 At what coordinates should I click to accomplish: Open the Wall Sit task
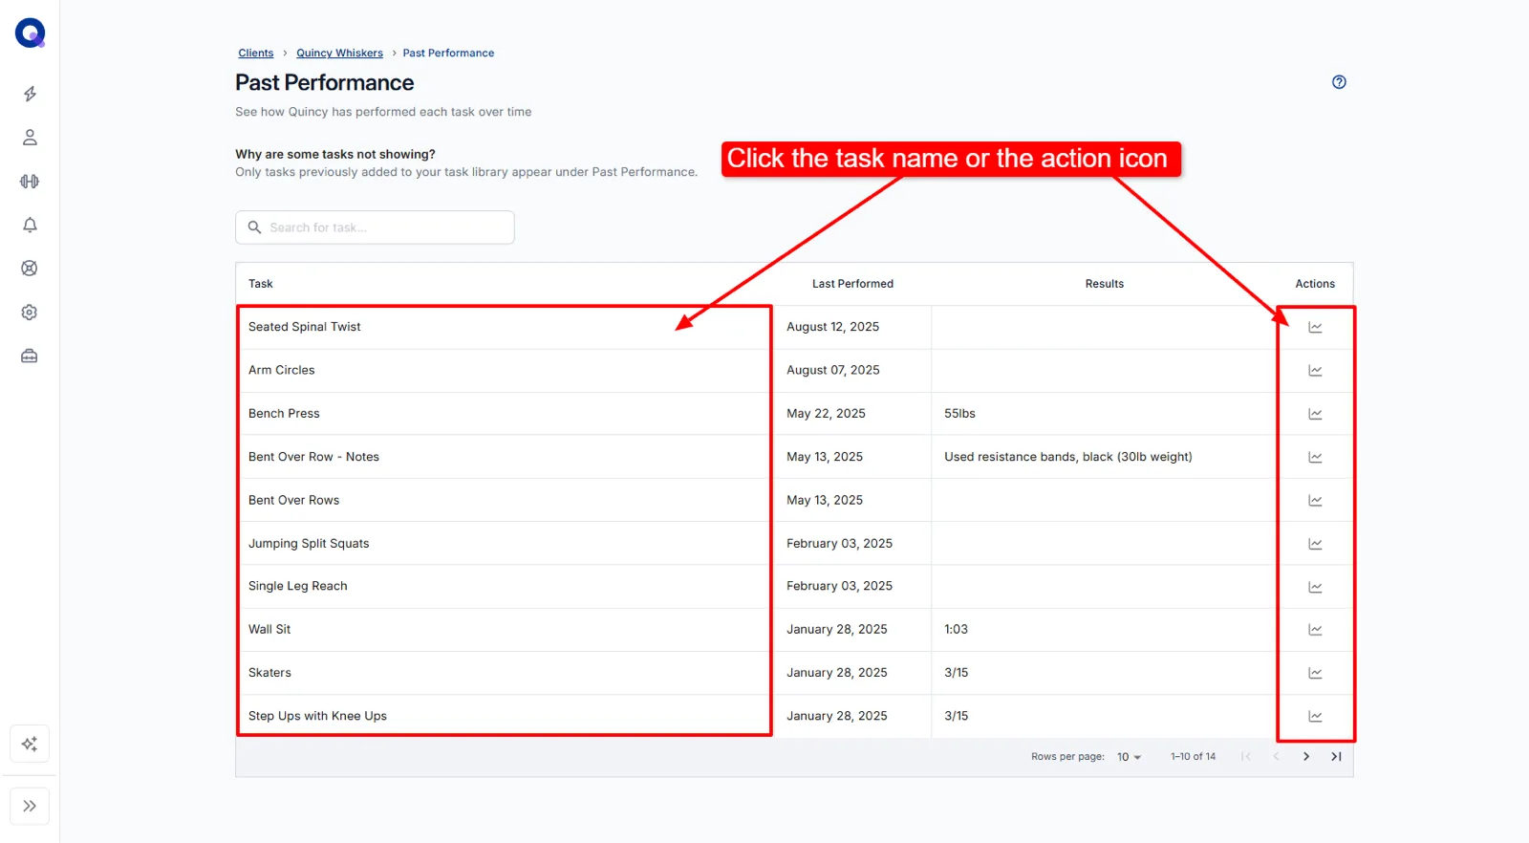pyautogui.click(x=269, y=629)
